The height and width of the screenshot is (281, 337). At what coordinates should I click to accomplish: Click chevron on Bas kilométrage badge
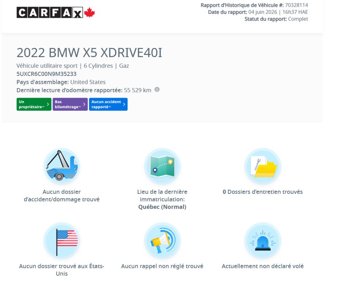[x=84, y=104]
